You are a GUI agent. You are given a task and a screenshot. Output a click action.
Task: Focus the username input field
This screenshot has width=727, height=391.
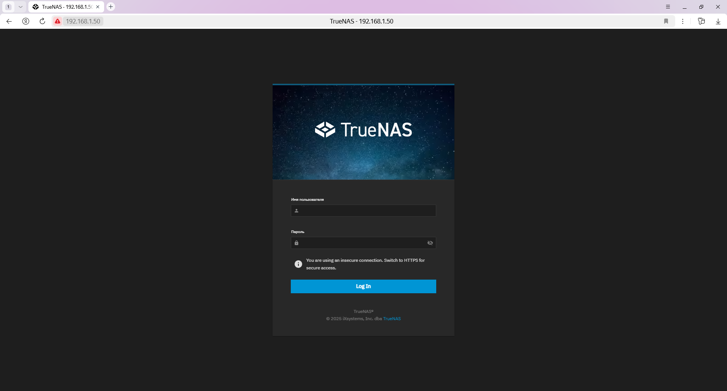(x=363, y=211)
